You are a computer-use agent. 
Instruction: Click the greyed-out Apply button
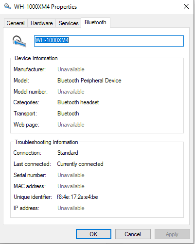[x=172, y=234]
